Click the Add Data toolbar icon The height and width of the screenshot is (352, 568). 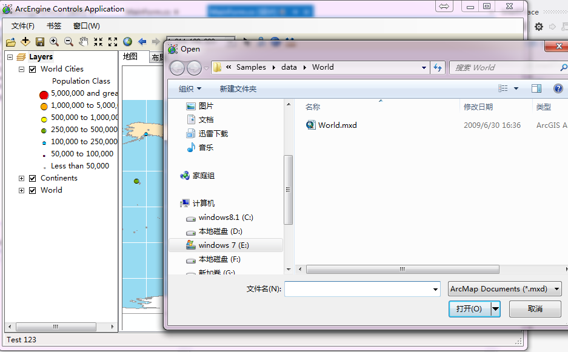coord(25,42)
